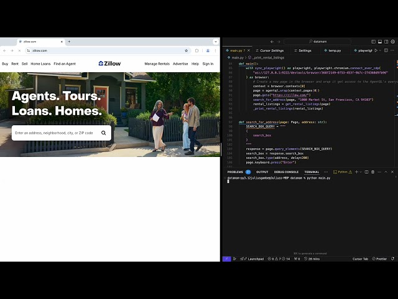
Task: Close the terminal panel
Action: (x=392, y=172)
